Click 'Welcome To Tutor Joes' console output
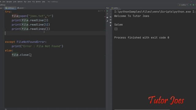Image resolution: width=196 pixels, height=110 pixels. 132,16
